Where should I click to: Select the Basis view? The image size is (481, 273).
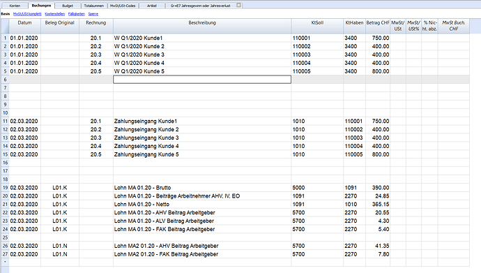pos(5,14)
